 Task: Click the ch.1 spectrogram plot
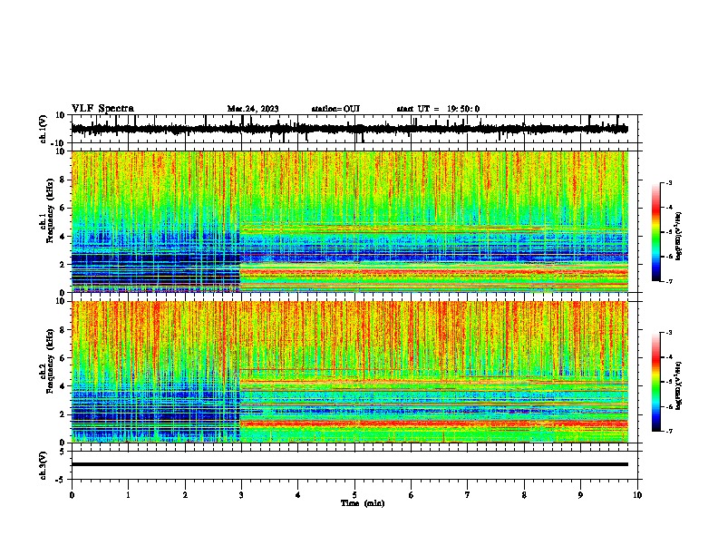click(349, 221)
